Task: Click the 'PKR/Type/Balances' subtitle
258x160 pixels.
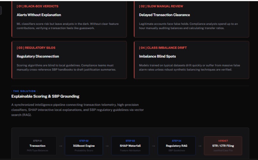Action: pos(37,150)
